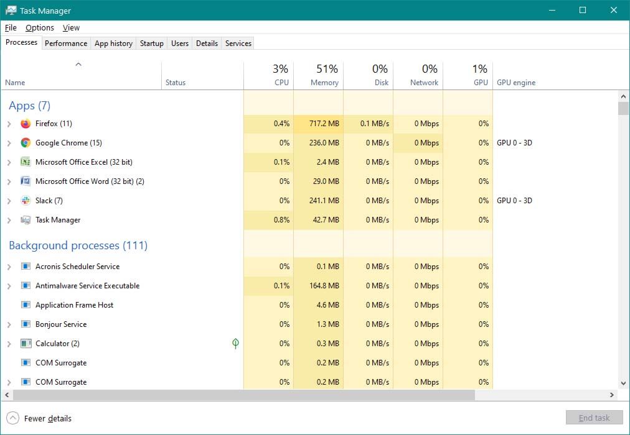Open the View menu
The image size is (630, 435).
pos(71,28)
